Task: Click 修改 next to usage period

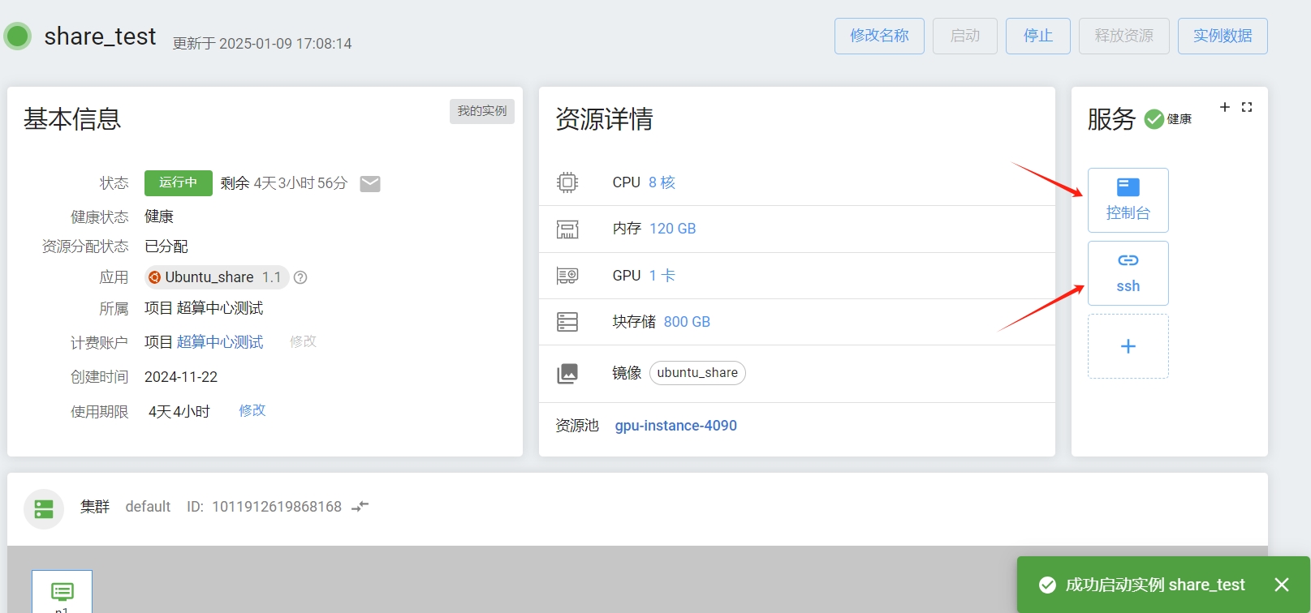Action: (252, 410)
